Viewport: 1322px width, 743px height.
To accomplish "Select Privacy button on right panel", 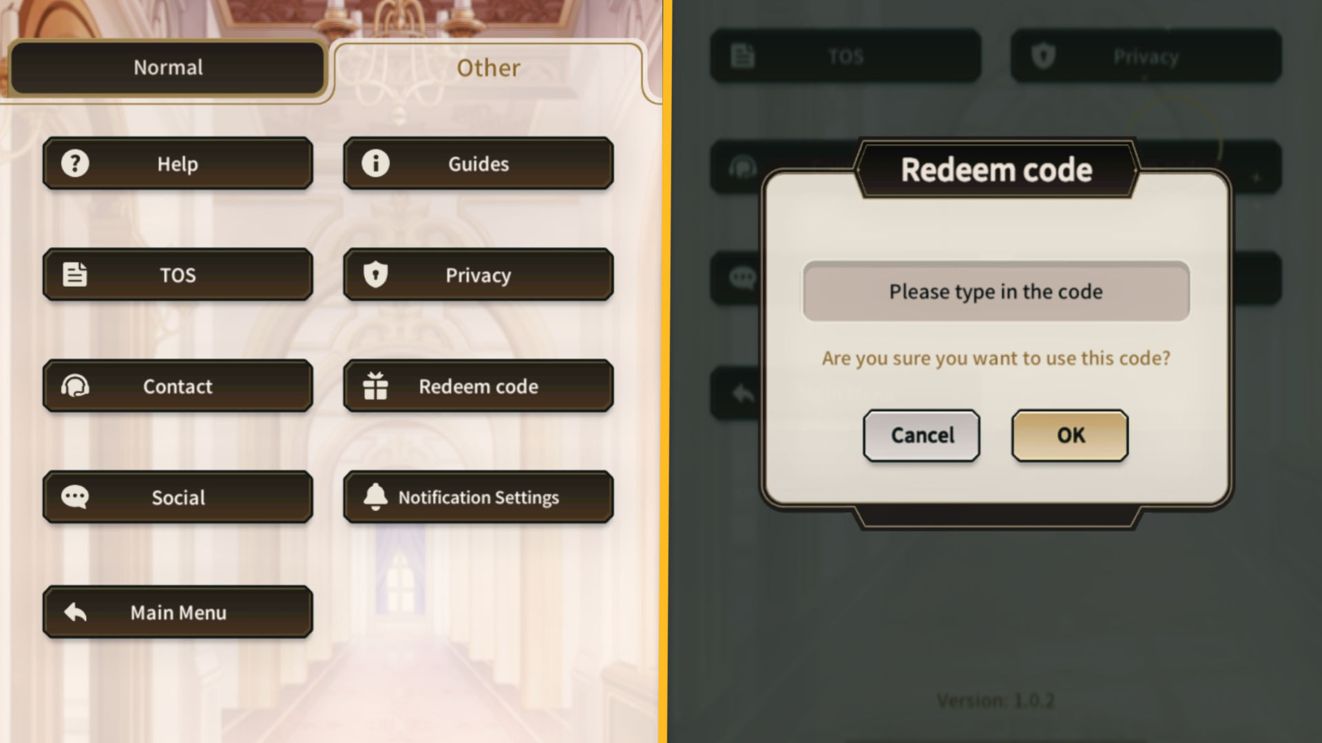I will (x=1145, y=56).
